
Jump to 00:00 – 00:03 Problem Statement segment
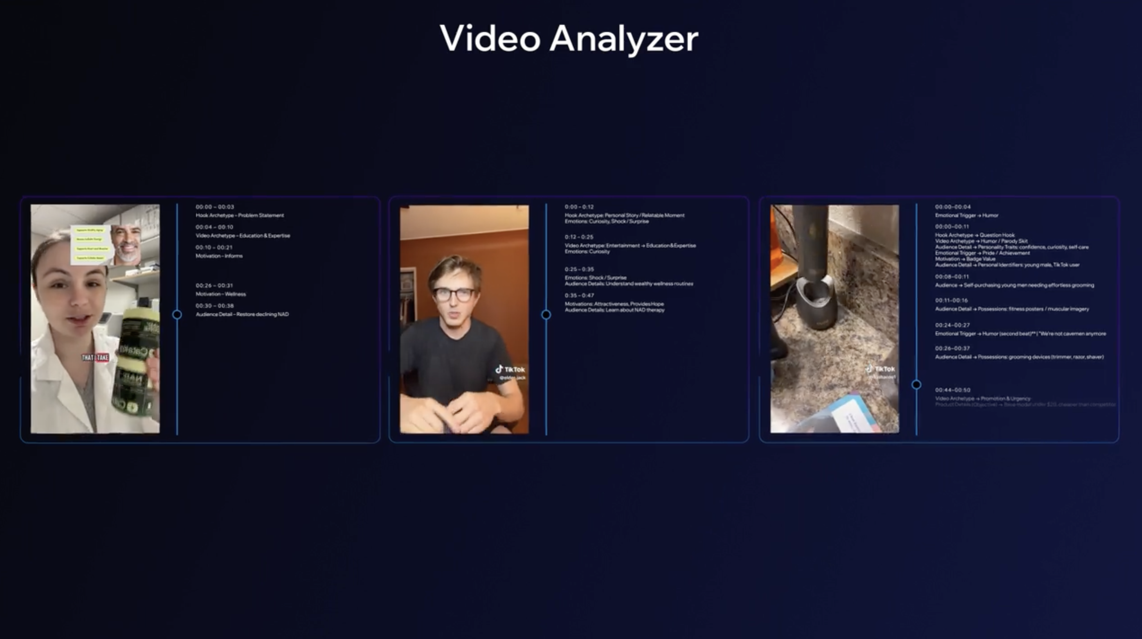(x=240, y=212)
